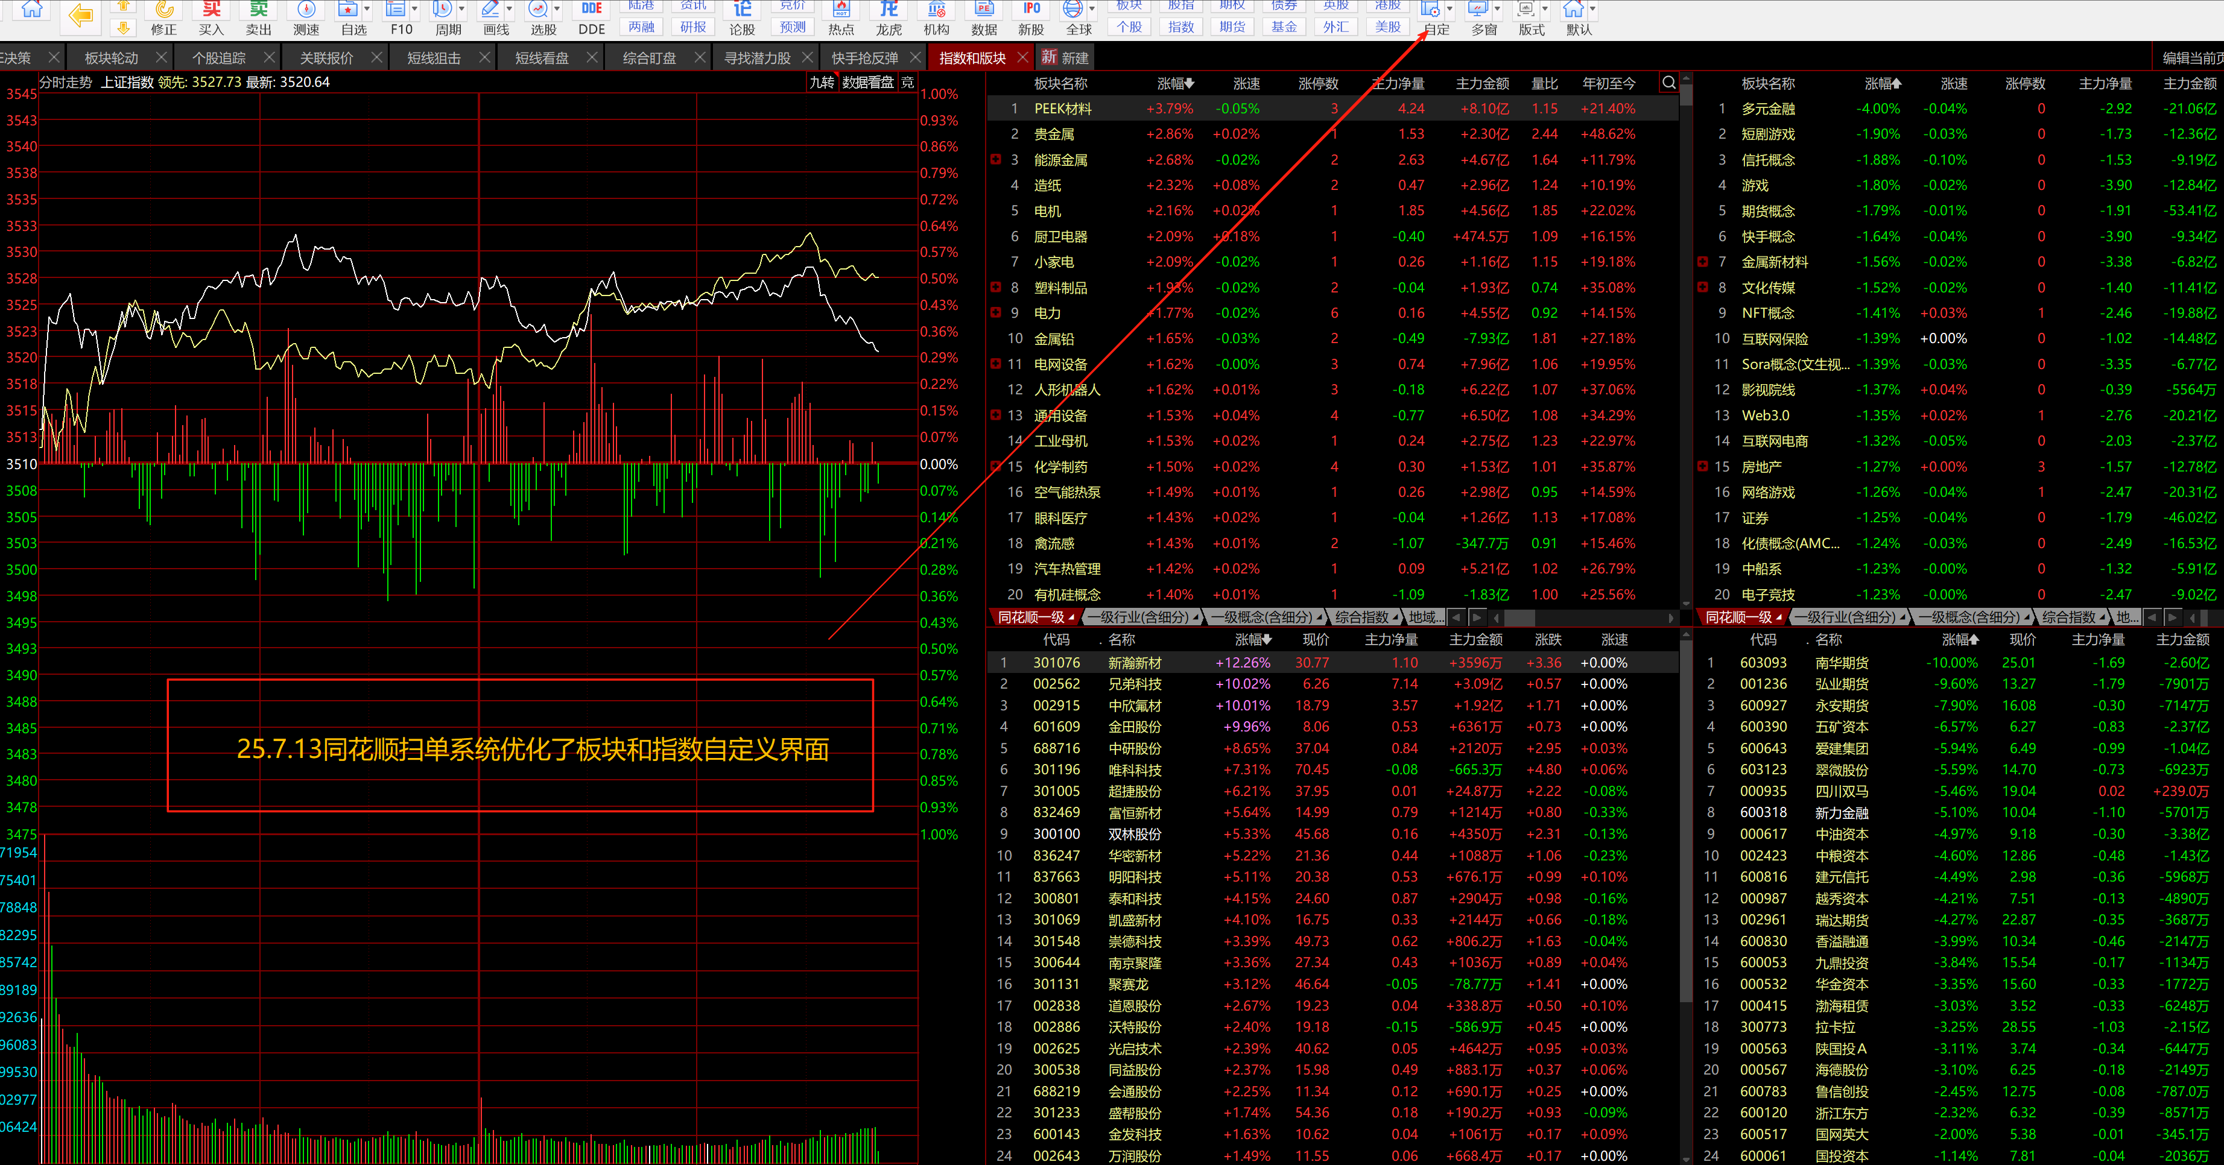Select the PEEK材料 sector row

tap(1333, 109)
